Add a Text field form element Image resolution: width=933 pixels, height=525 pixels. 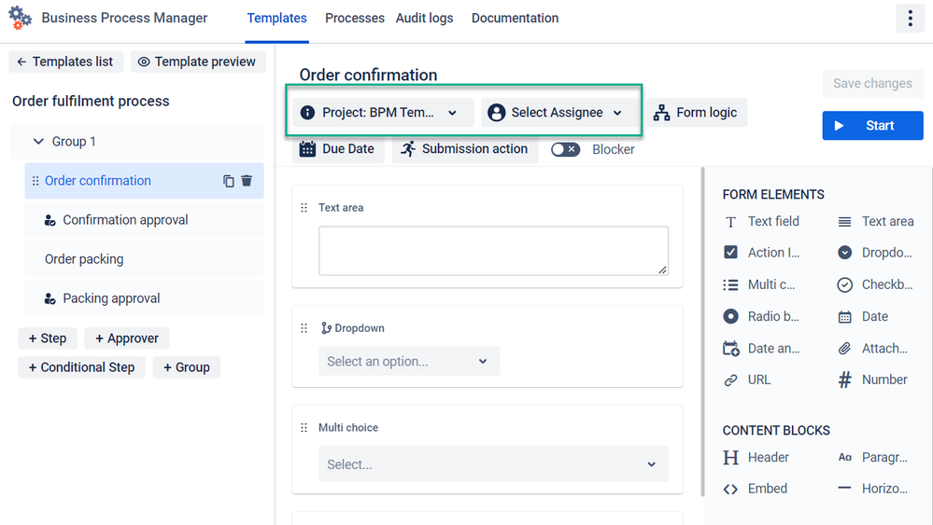point(762,222)
